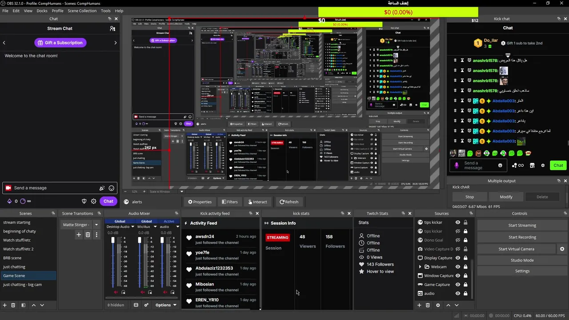Hide the Window Capture source
Viewport: 569px width, 320px height.
tap(457, 276)
